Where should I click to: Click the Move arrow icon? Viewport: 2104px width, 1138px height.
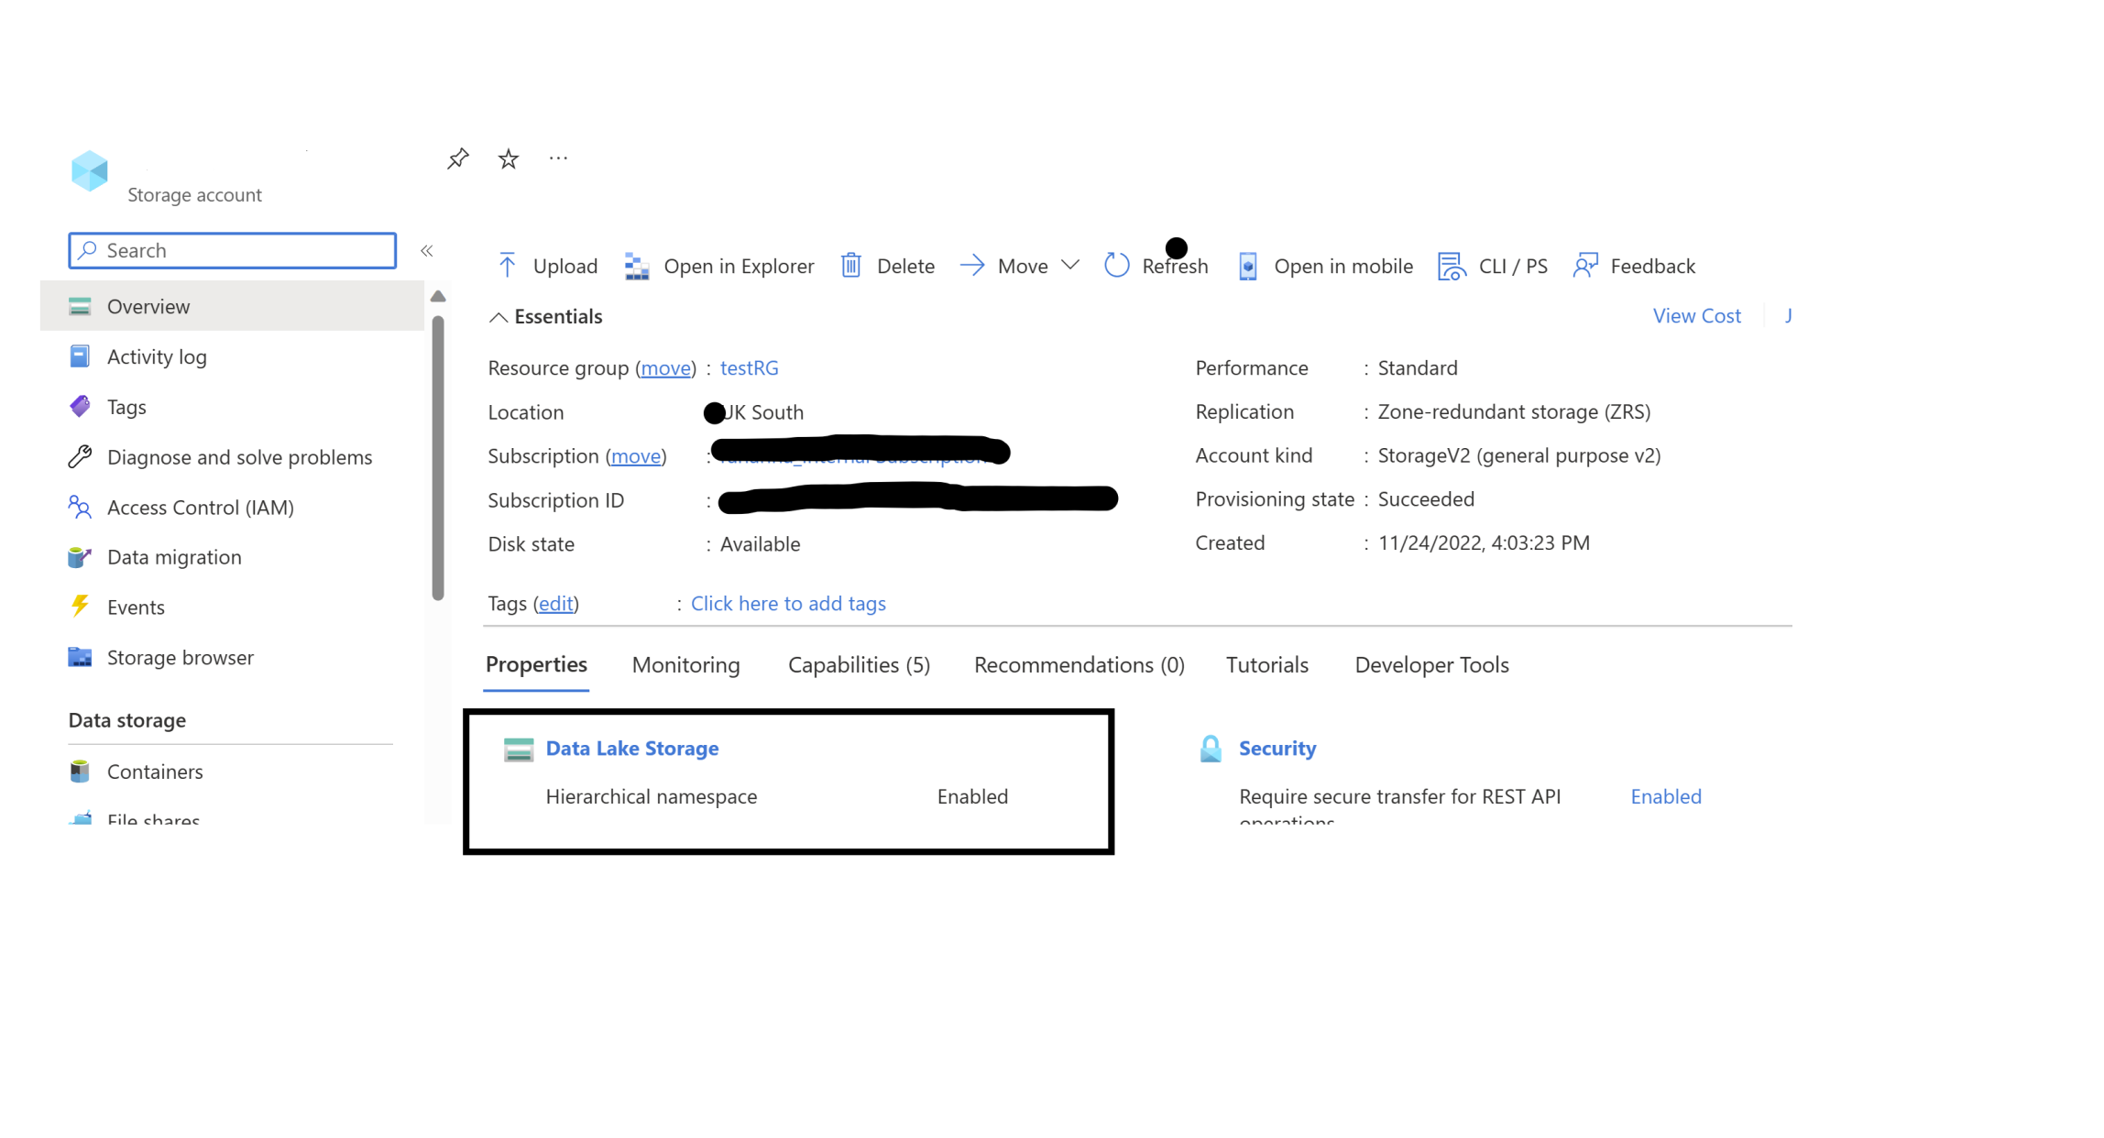coord(972,266)
